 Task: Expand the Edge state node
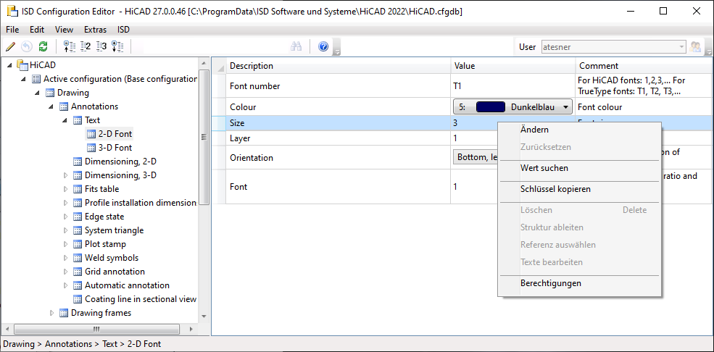(65, 217)
